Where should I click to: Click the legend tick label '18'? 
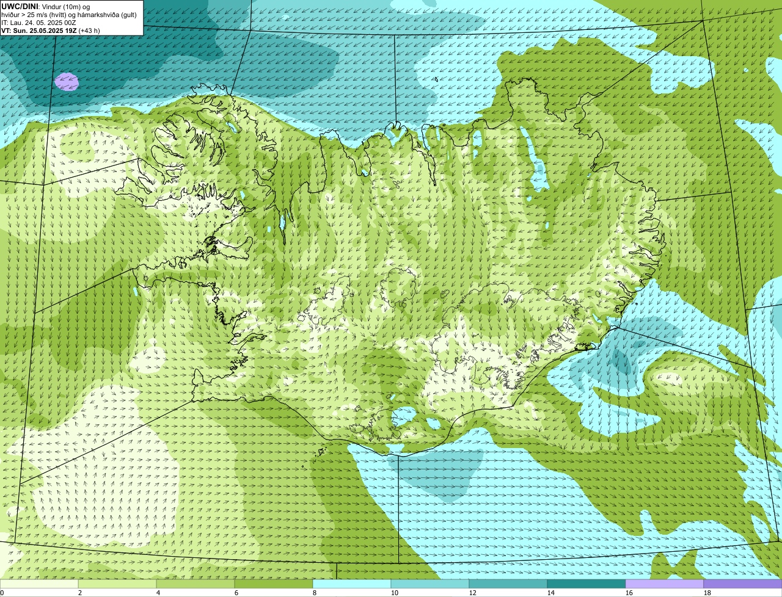pos(707,593)
